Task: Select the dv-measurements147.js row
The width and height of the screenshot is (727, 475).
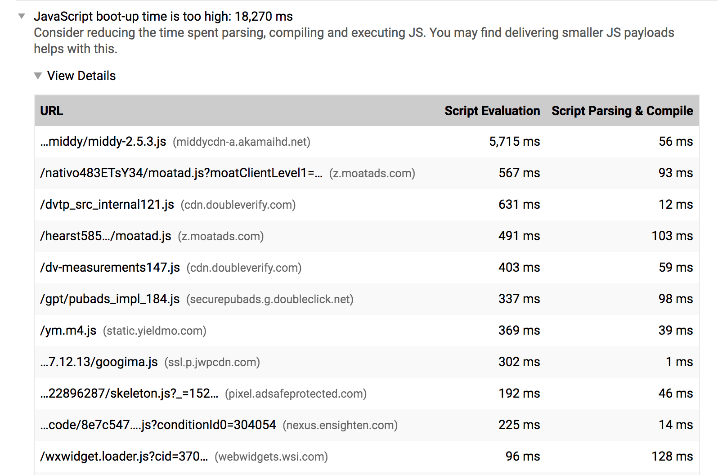Action: click(x=110, y=267)
